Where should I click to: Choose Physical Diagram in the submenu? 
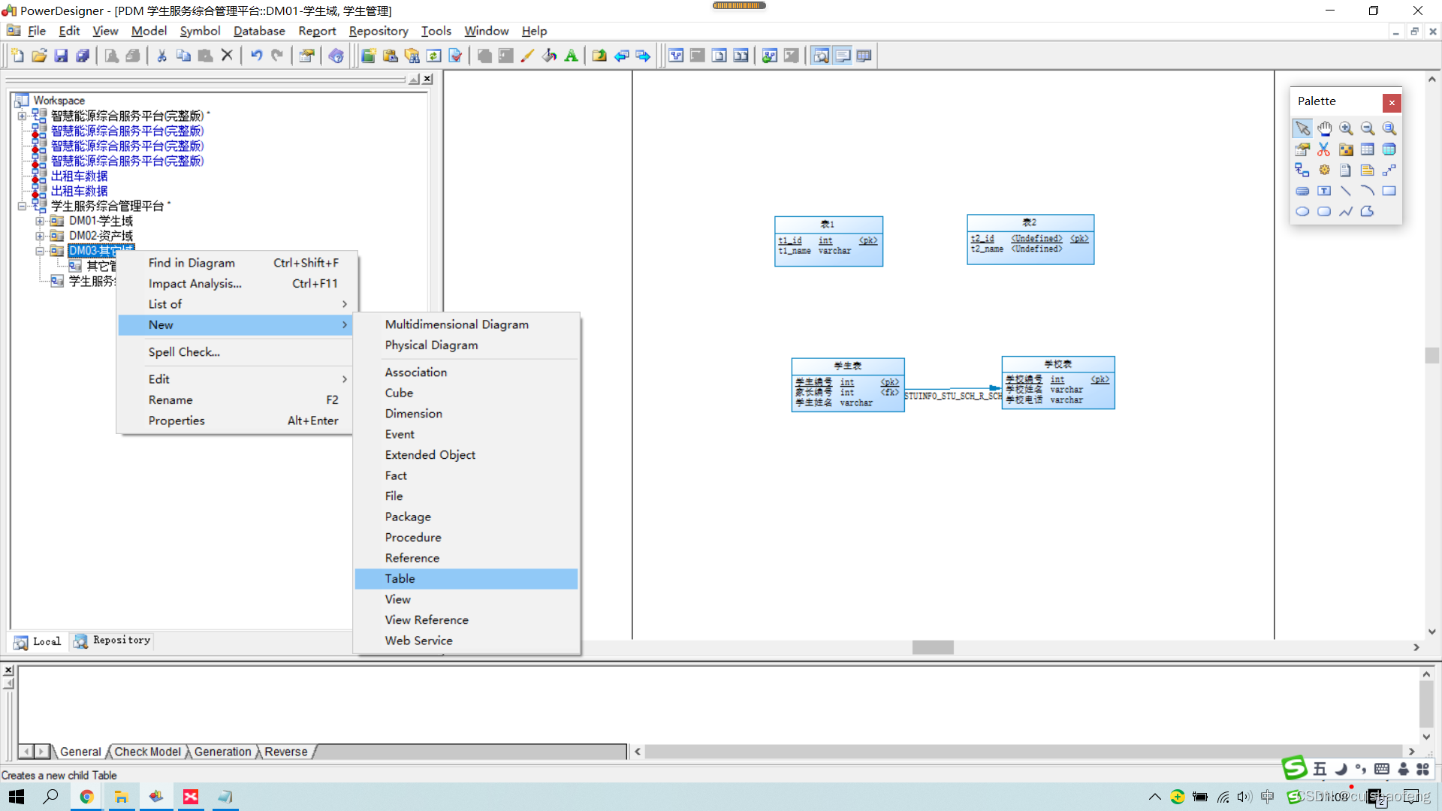click(431, 345)
